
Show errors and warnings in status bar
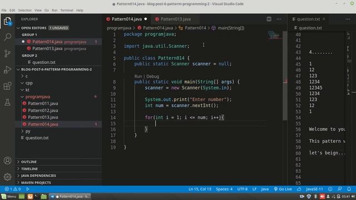[x=13, y=189]
